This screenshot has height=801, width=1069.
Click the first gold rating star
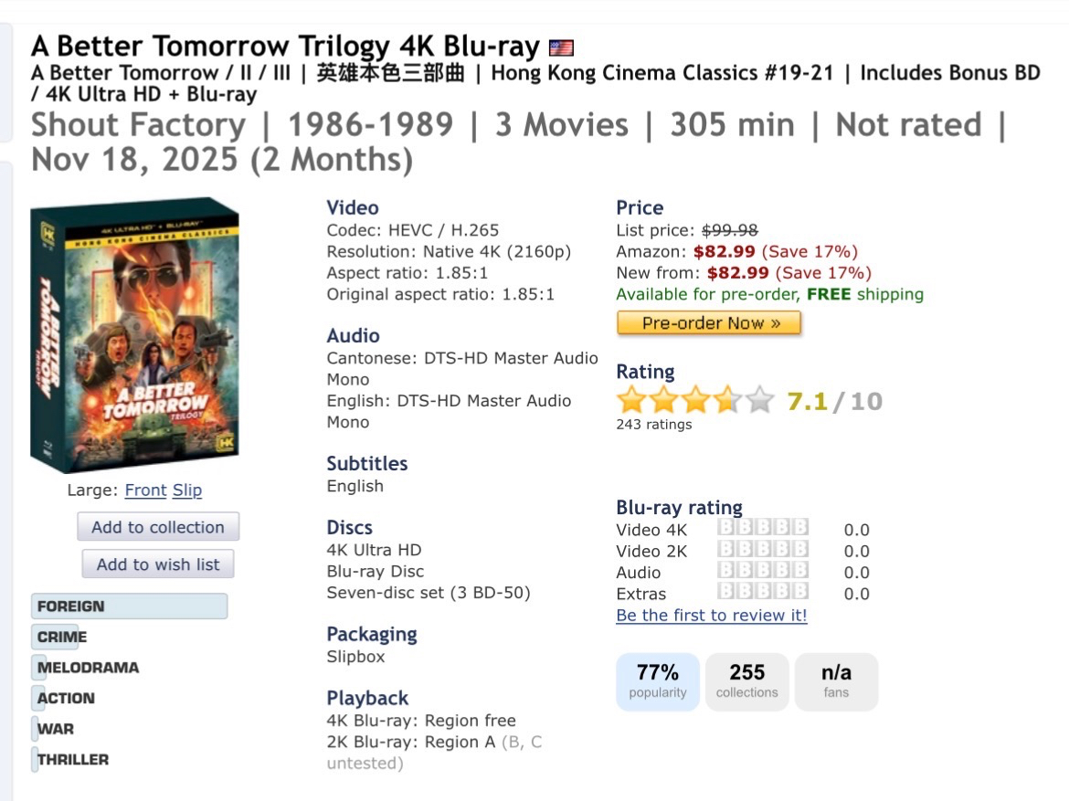click(631, 400)
